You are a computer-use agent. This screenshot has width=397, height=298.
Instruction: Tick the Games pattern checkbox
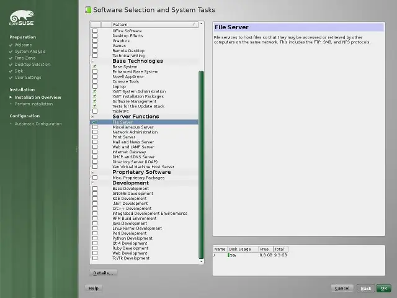click(x=95, y=45)
